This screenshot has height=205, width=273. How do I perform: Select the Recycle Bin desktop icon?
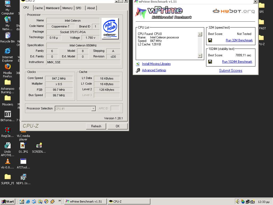coord(7,38)
